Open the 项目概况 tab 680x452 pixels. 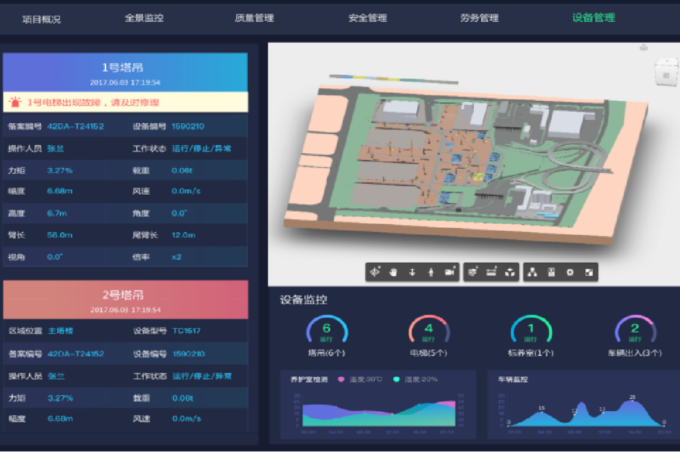pos(42,19)
